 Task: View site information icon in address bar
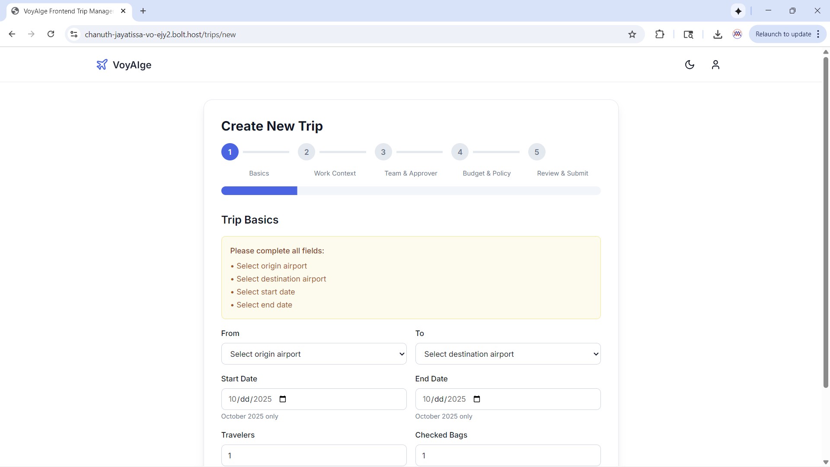[74, 35]
